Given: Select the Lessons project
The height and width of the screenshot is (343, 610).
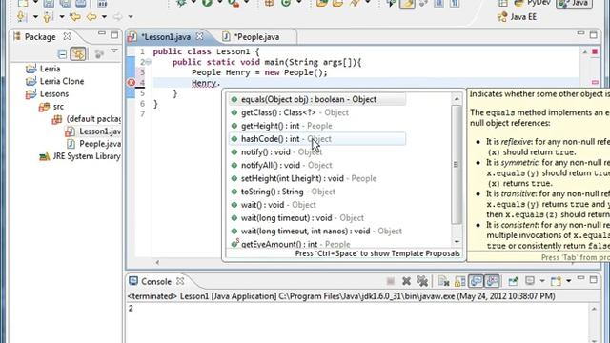Looking at the screenshot, I should point(47,93).
